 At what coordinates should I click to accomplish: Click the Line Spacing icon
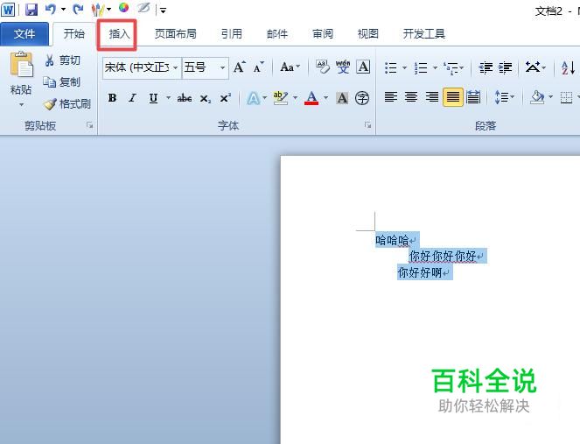[x=501, y=98]
